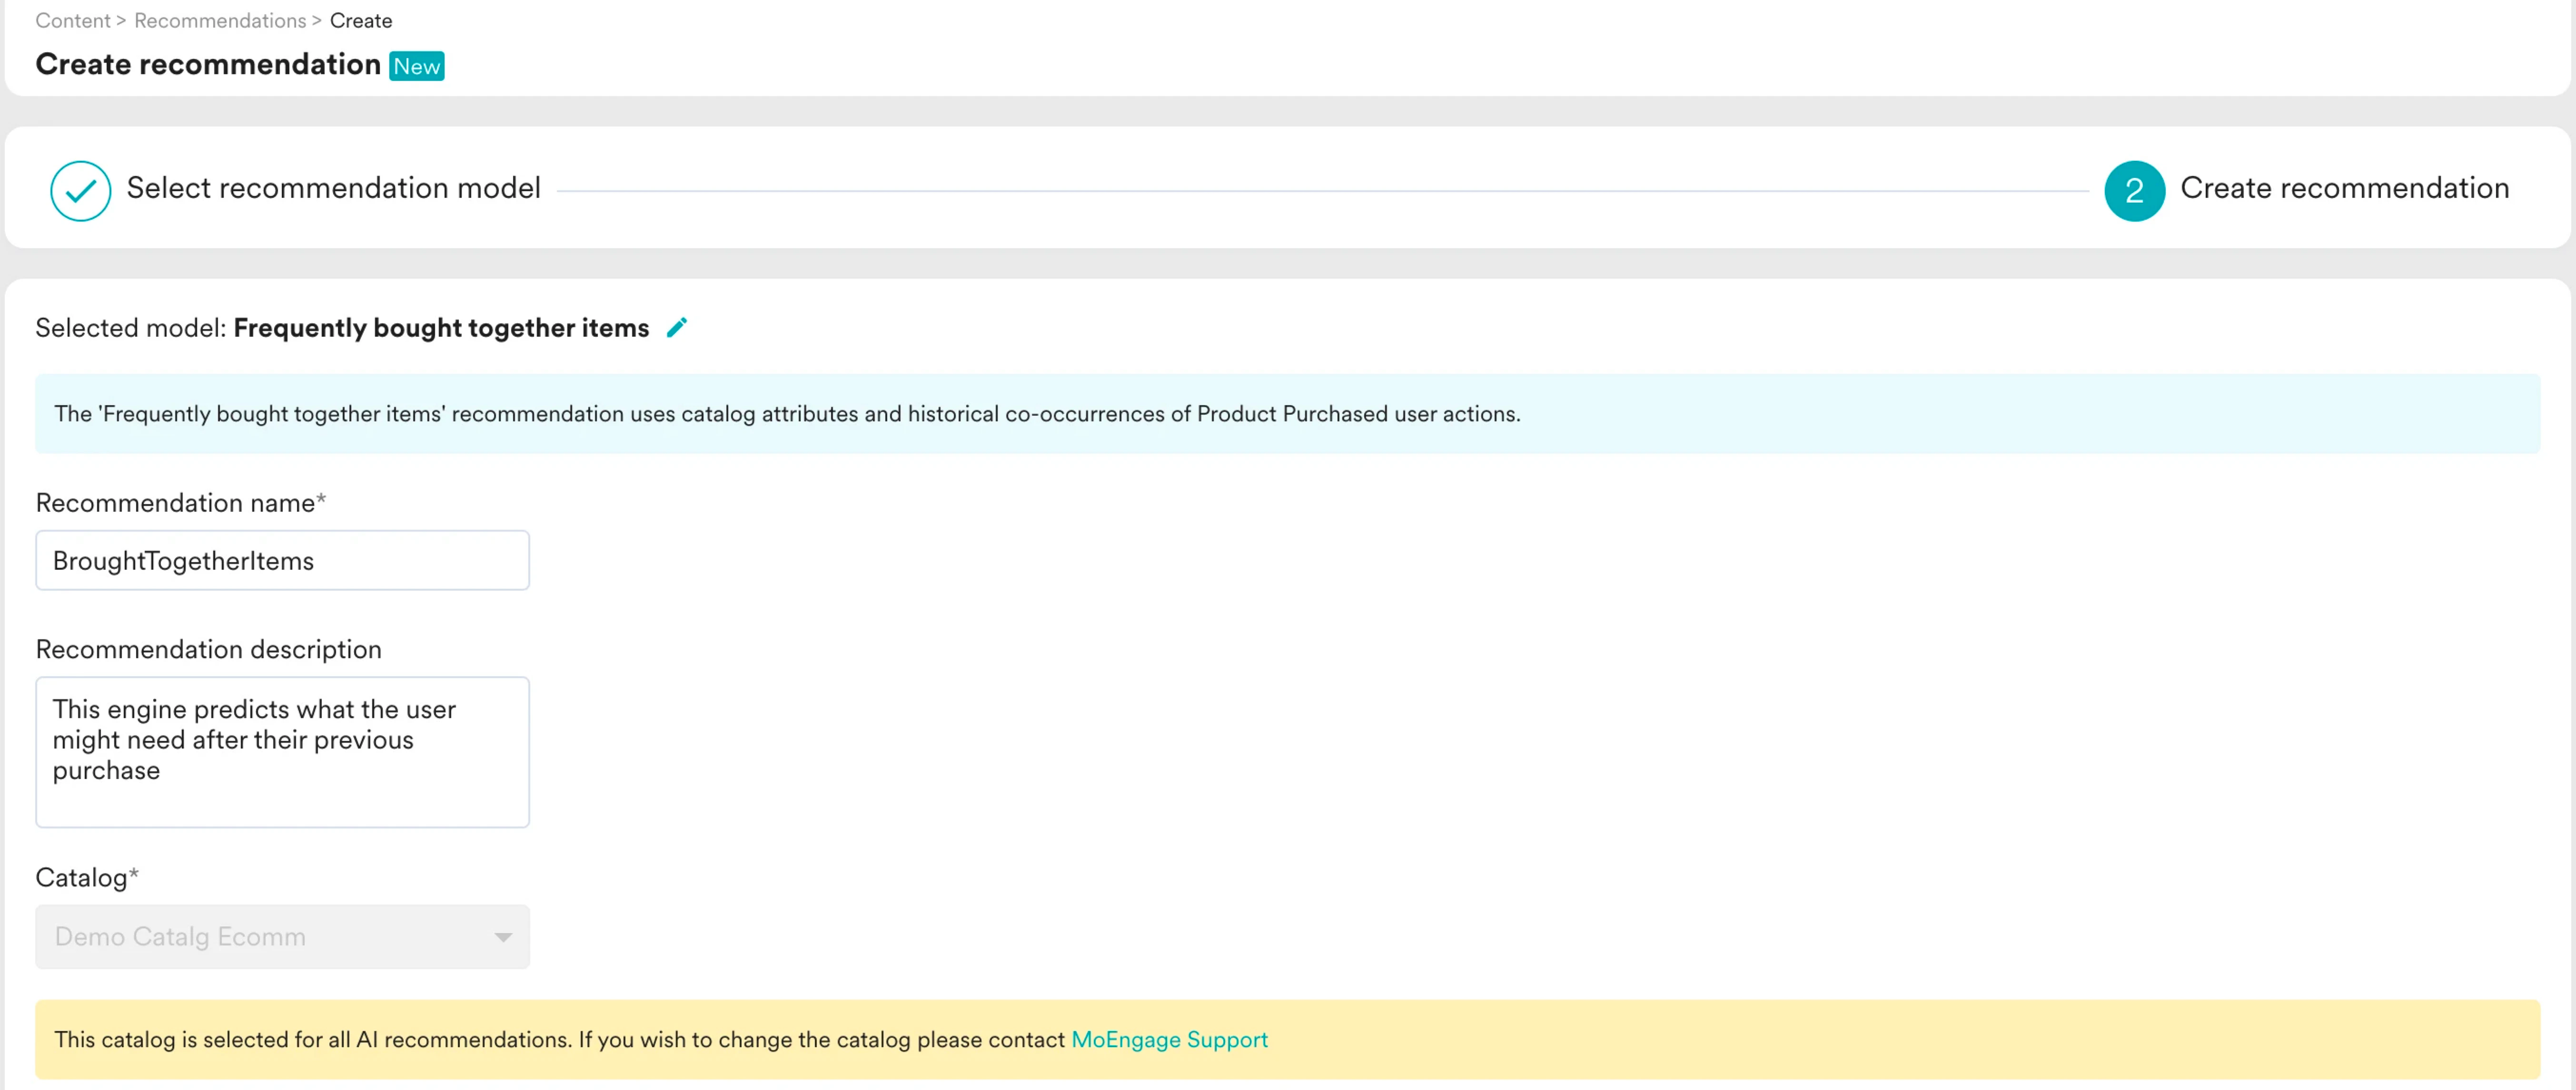Click the Recommendation description label
The height and width of the screenshot is (1090, 2576).
click(208, 650)
